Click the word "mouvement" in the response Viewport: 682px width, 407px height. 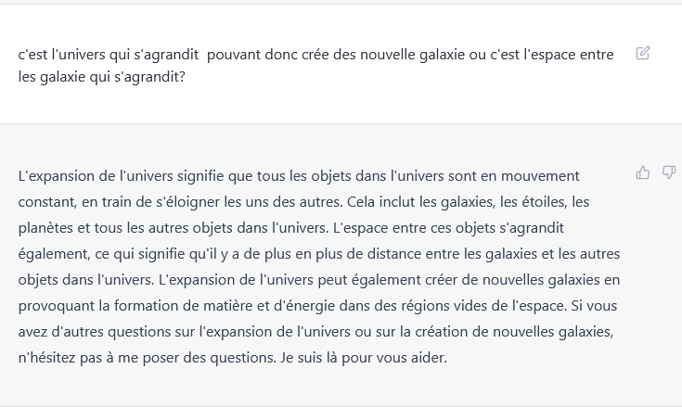pyautogui.click(x=540, y=176)
